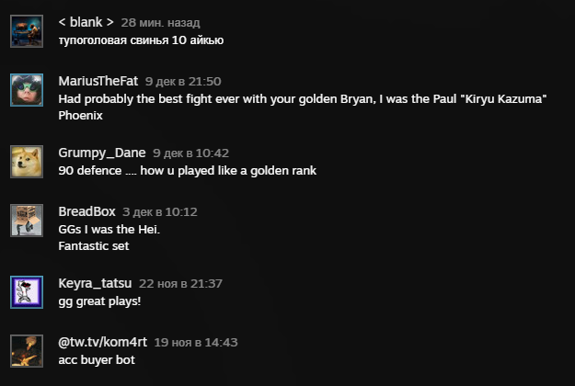Click the "19 ноя в 14:43" timestamp

(x=196, y=342)
